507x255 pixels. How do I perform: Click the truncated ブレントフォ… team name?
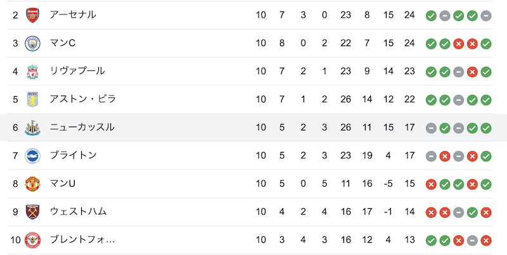[82, 240]
